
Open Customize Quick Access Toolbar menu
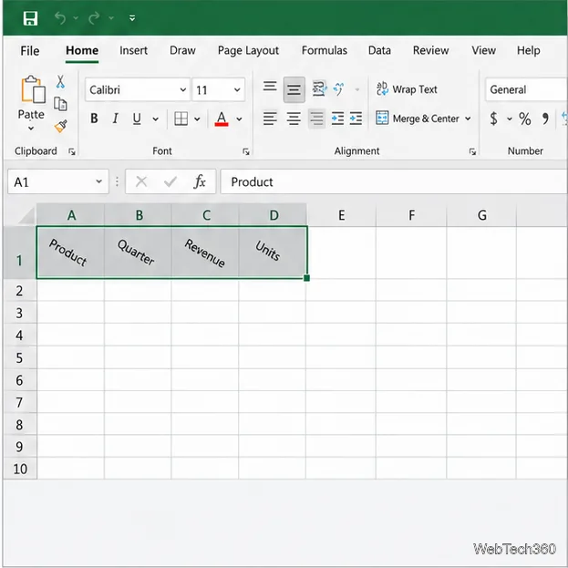click(x=132, y=17)
